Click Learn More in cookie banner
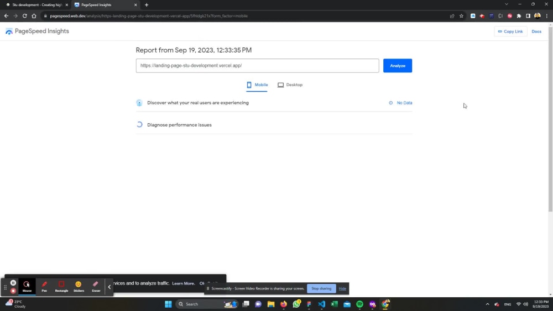Viewport: 553px width, 311px height. tap(183, 283)
